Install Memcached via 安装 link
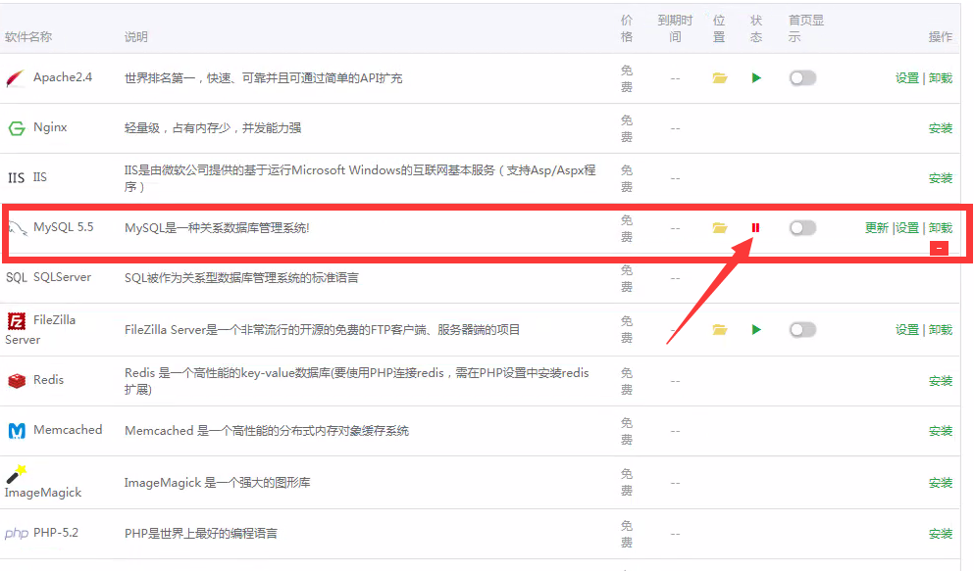This screenshot has width=974, height=571. (x=941, y=431)
